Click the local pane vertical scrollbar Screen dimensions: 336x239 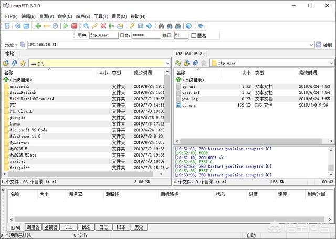pos(167,99)
